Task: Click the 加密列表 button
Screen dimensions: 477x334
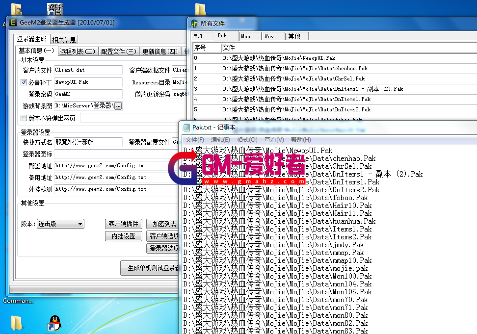Action: click(x=162, y=224)
